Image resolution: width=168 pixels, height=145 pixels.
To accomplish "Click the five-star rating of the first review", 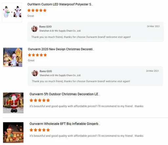I will tap(37, 11).
